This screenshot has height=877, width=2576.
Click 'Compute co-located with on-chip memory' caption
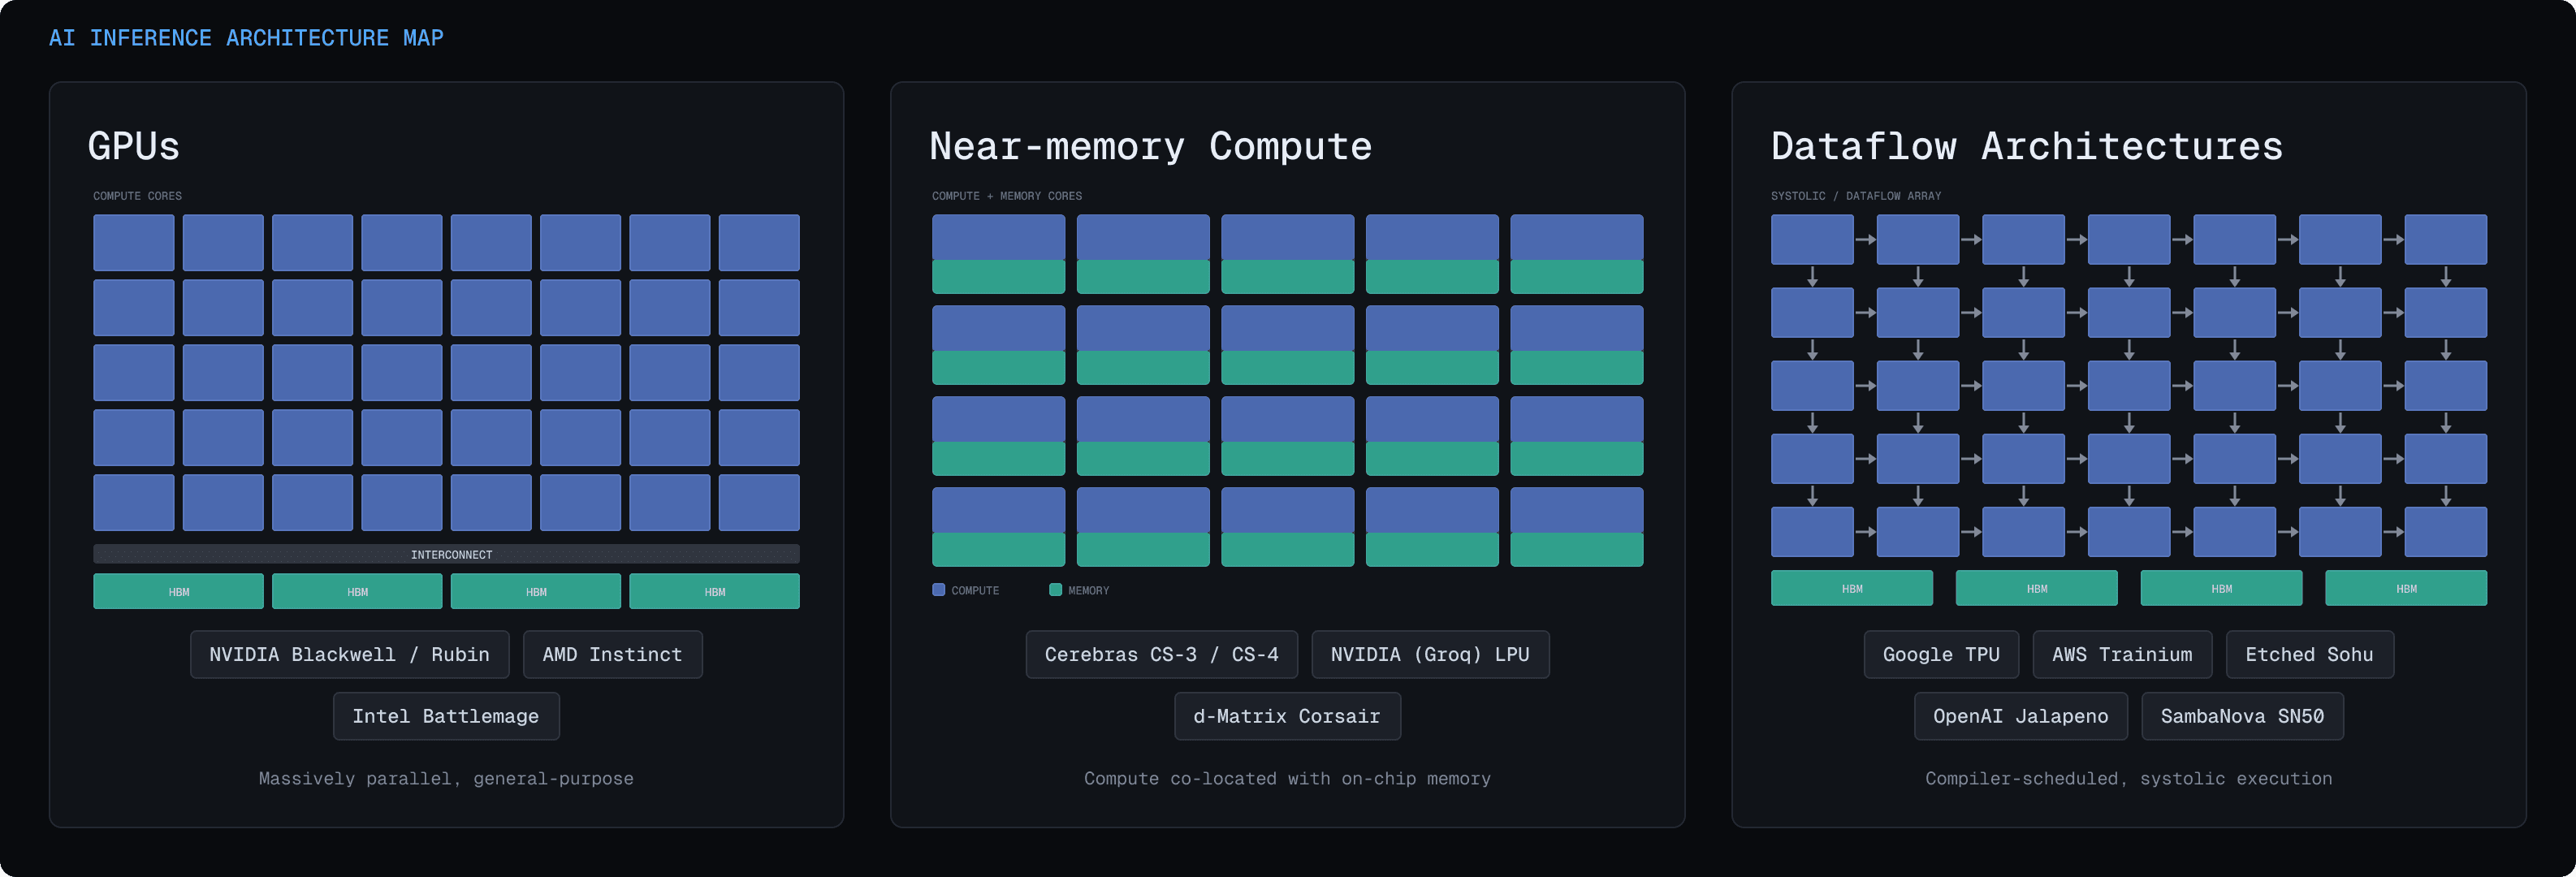pos(1287,778)
